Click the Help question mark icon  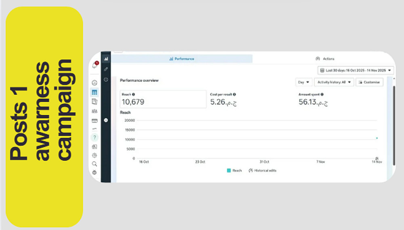(95, 137)
